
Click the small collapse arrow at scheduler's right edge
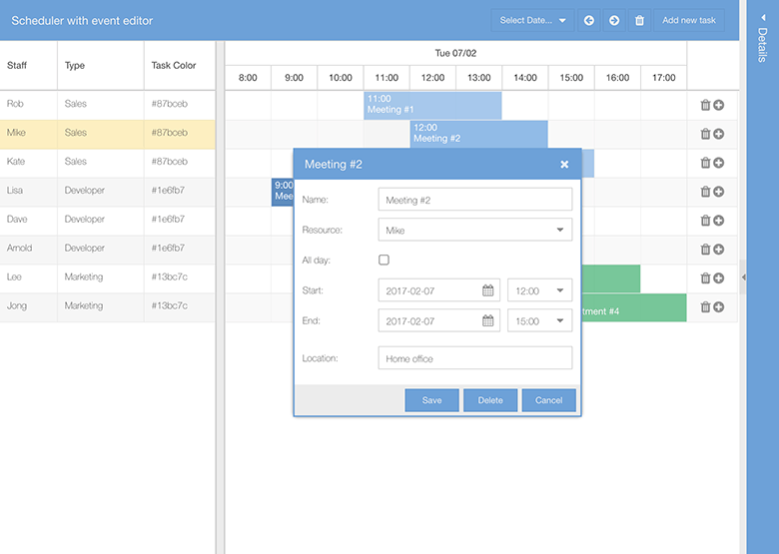coord(743,277)
